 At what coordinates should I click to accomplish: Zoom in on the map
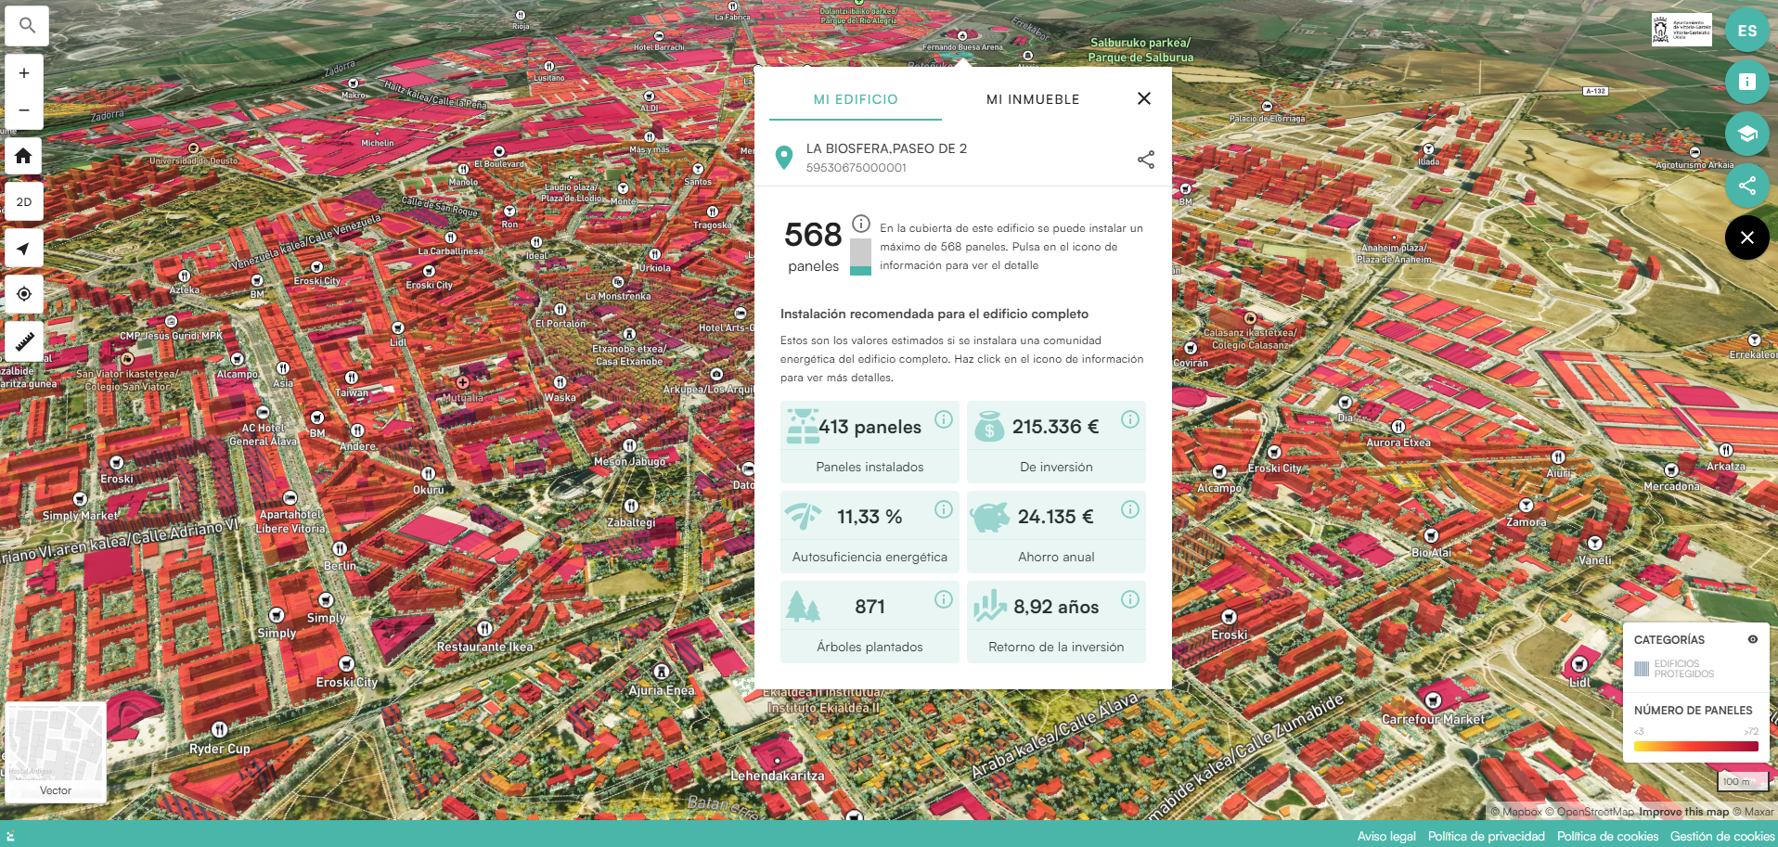click(x=24, y=73)
